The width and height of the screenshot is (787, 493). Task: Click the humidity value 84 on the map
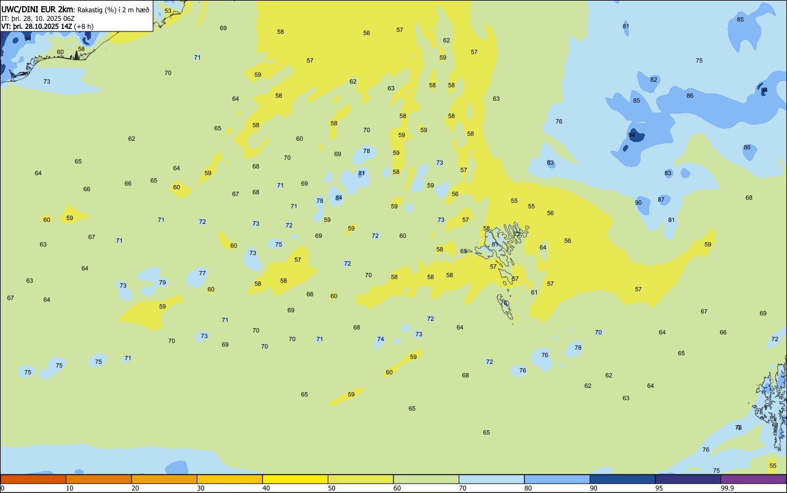(339, 197)
